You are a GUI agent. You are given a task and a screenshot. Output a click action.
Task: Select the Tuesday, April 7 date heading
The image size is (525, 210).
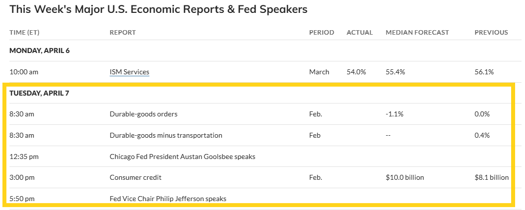39,93
